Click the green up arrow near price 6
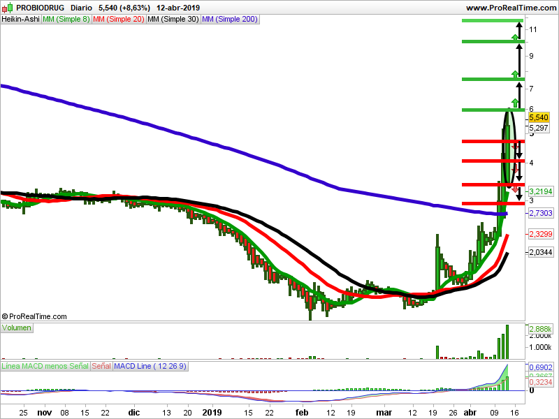Screen dimensions: 559x419 (x=515, y=103)
